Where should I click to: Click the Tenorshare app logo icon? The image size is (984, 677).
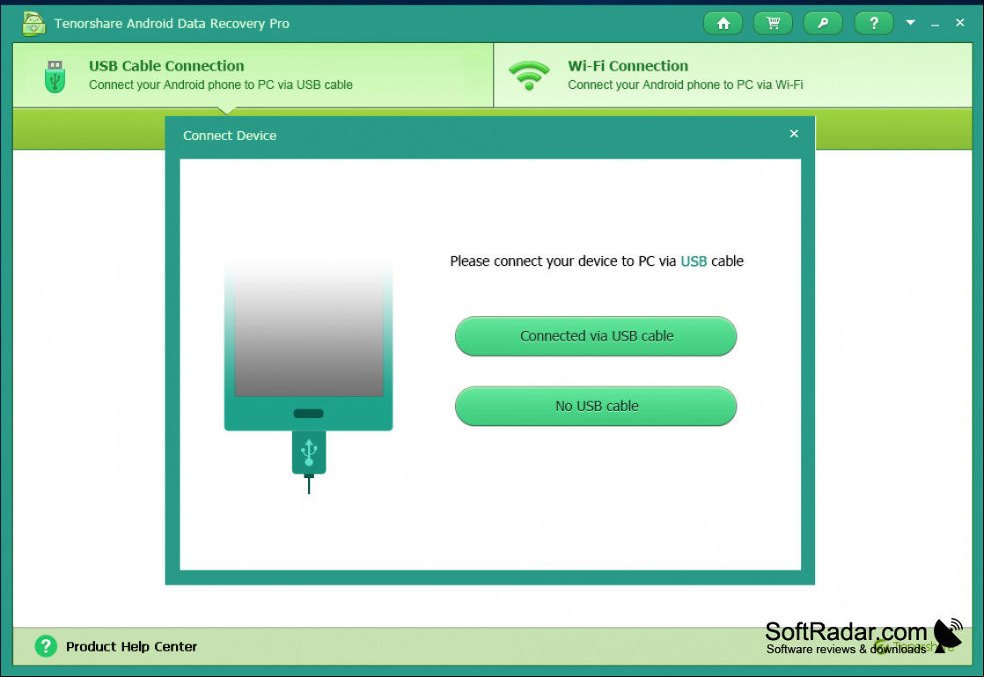coord(33,24)
